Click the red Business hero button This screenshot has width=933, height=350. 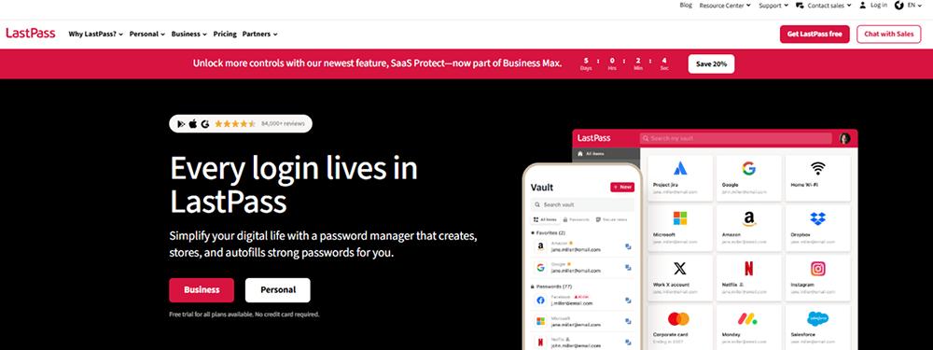click(x=202, y=290)
